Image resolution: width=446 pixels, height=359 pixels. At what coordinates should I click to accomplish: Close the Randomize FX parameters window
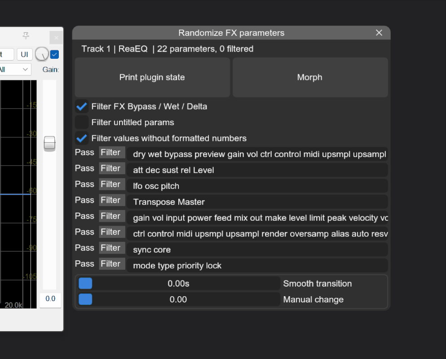(379, 33)
